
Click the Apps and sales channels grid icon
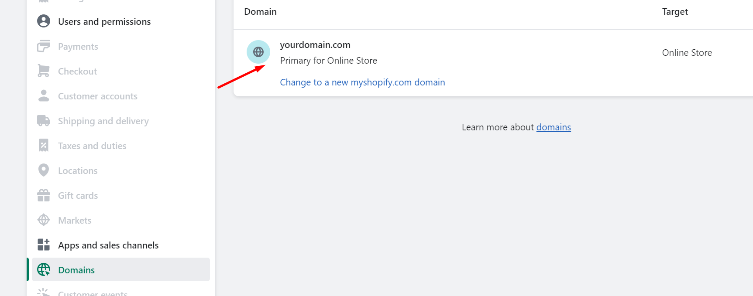[44, 245]
